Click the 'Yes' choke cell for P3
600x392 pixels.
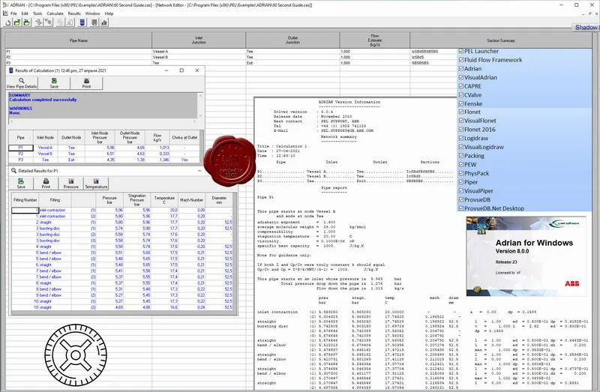coord(184,160)
